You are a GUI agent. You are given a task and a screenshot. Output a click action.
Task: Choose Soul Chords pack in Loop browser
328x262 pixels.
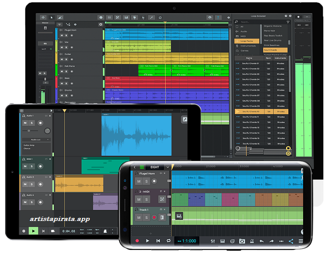tap(275, 50)
